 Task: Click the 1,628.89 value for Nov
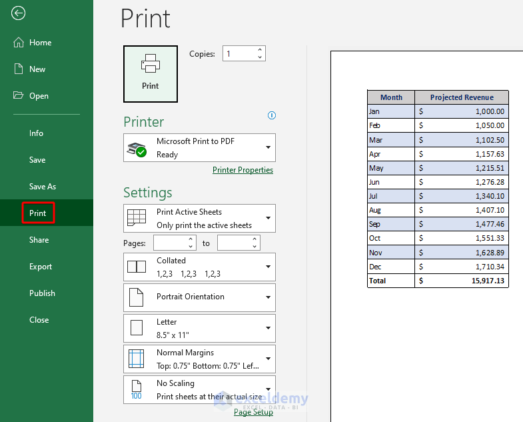490,253
